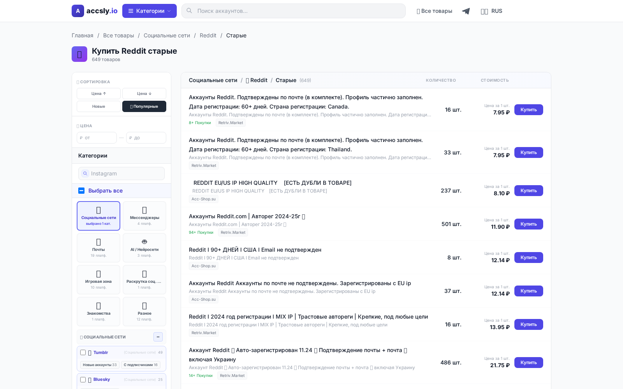623x389 pixels.
Task: Sort by Новые
Action: (99, 107)
